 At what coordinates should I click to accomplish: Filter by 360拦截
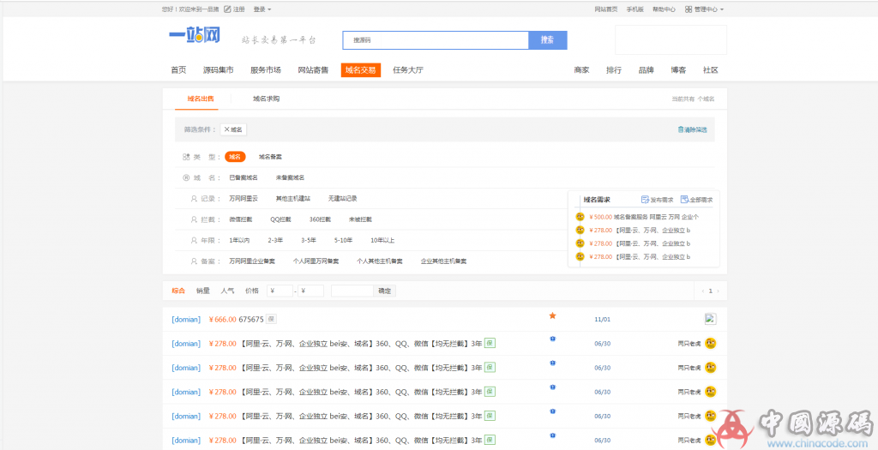tap(321, 219)
